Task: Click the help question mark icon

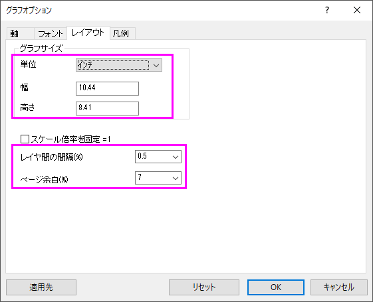Action: click(327, 10)
